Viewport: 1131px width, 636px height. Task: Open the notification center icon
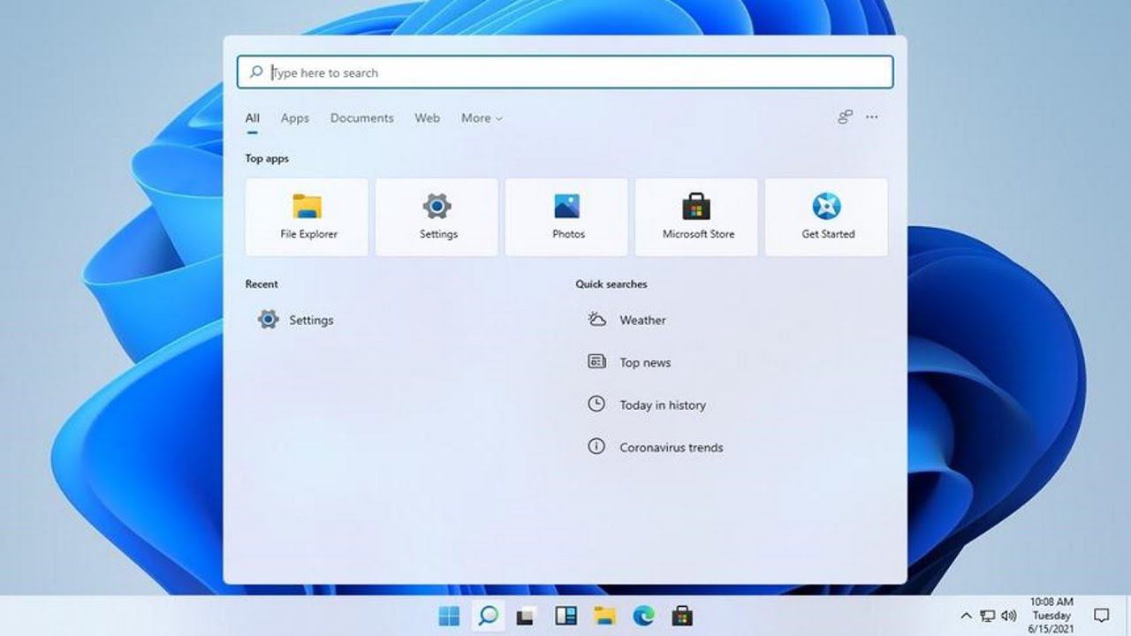1101,616
